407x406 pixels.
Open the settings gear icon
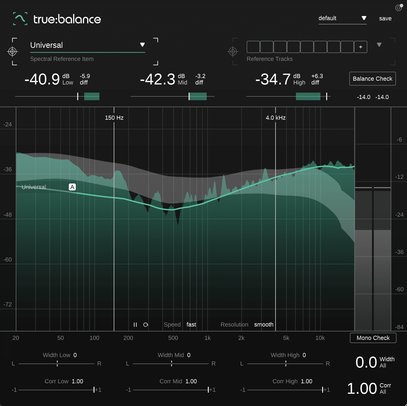pos(399,8)
